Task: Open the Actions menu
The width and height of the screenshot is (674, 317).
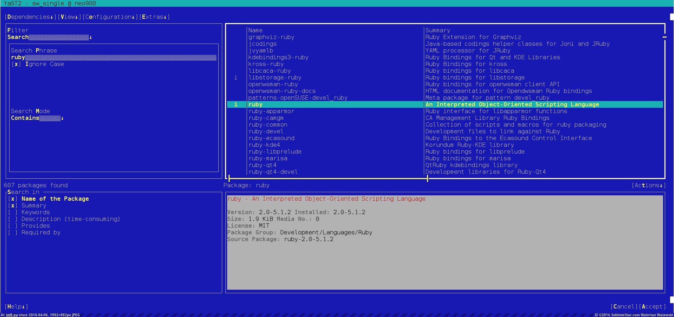Action: click(648, 185)
